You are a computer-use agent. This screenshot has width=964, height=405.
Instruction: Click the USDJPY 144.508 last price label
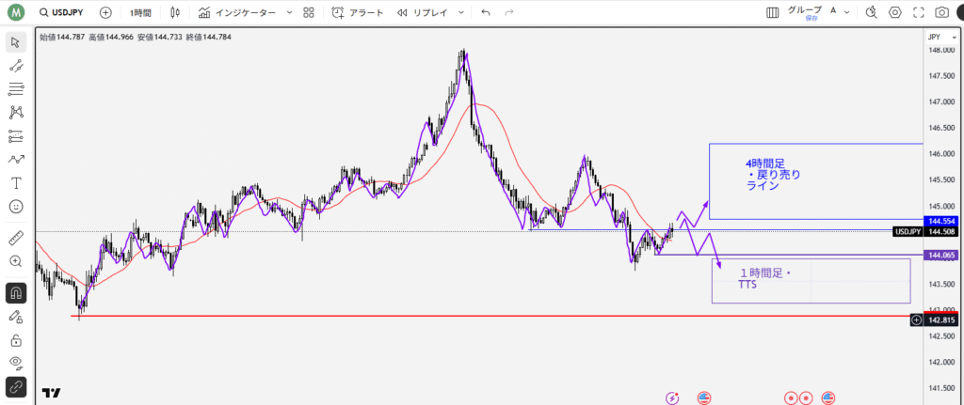pyautogui.click(x=924, y=231)
